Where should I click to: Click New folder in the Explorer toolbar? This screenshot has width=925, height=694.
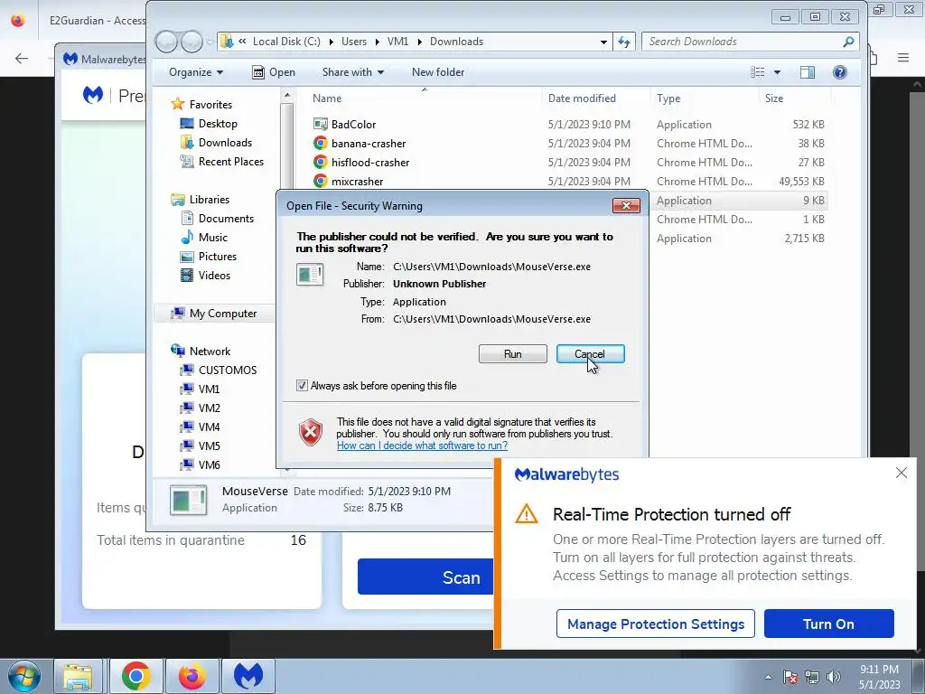click(x=438, y=72)
